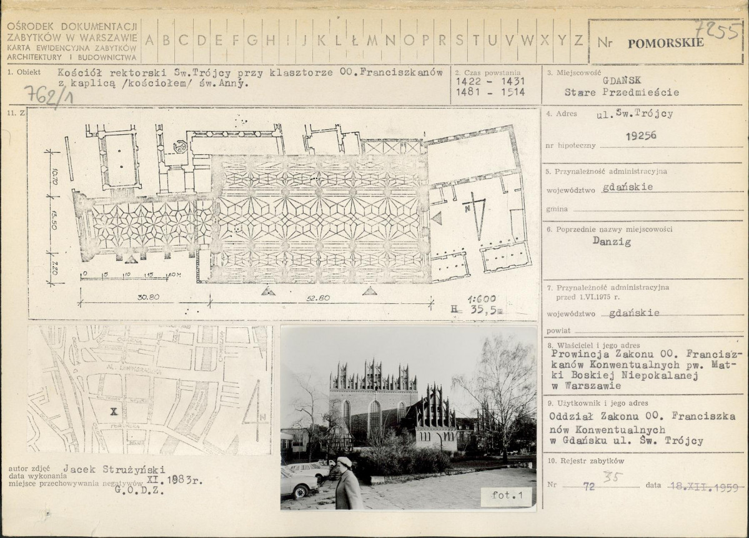The width and height of the screenshot is (749, 538).
Task: Click the '1:600' scale annotation
Action: 482,299
